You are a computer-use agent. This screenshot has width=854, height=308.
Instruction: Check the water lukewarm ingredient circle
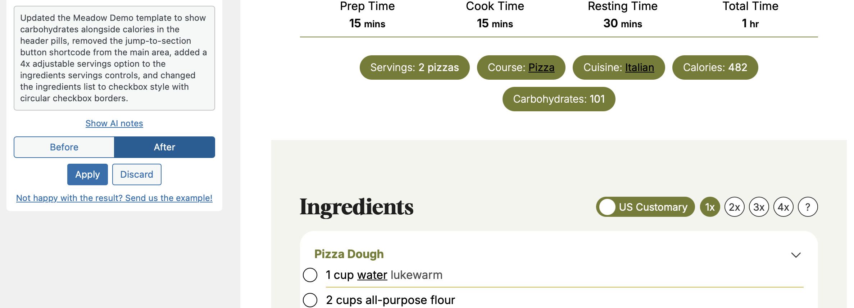310,275
